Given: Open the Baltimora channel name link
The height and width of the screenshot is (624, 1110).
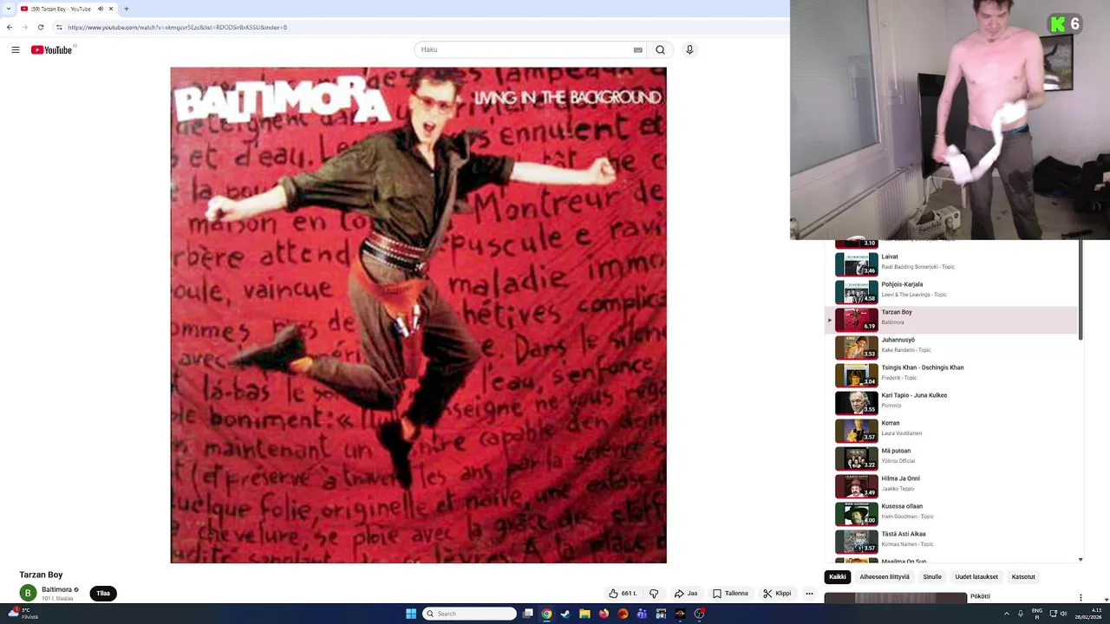Looking at the screenshot, I should tap(56, 589).
